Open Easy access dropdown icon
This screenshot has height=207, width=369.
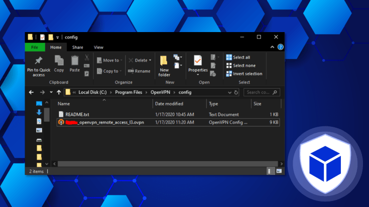[x=178, y=66]
